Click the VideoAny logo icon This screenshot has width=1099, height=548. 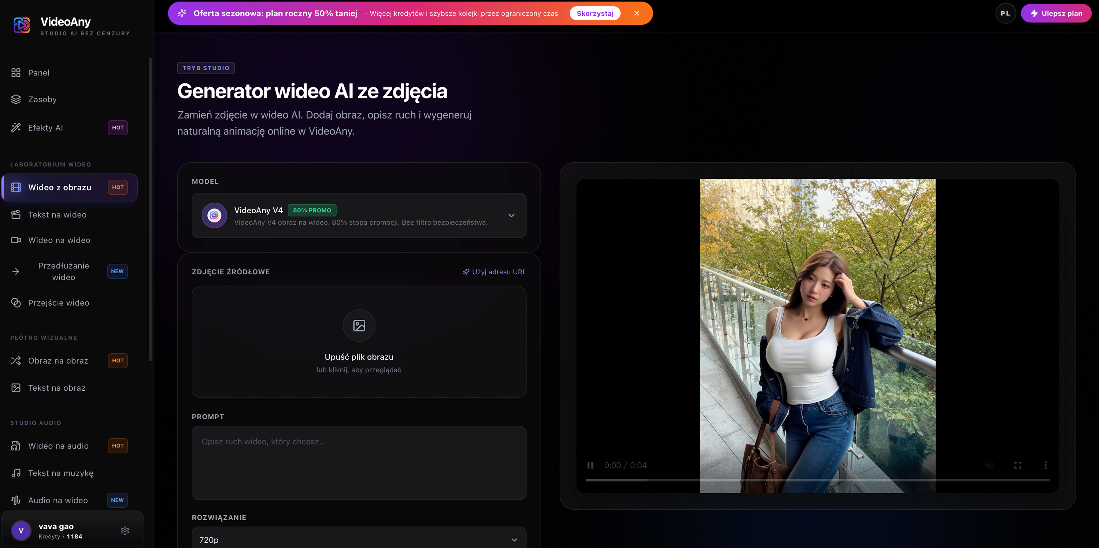pos(22,25)
